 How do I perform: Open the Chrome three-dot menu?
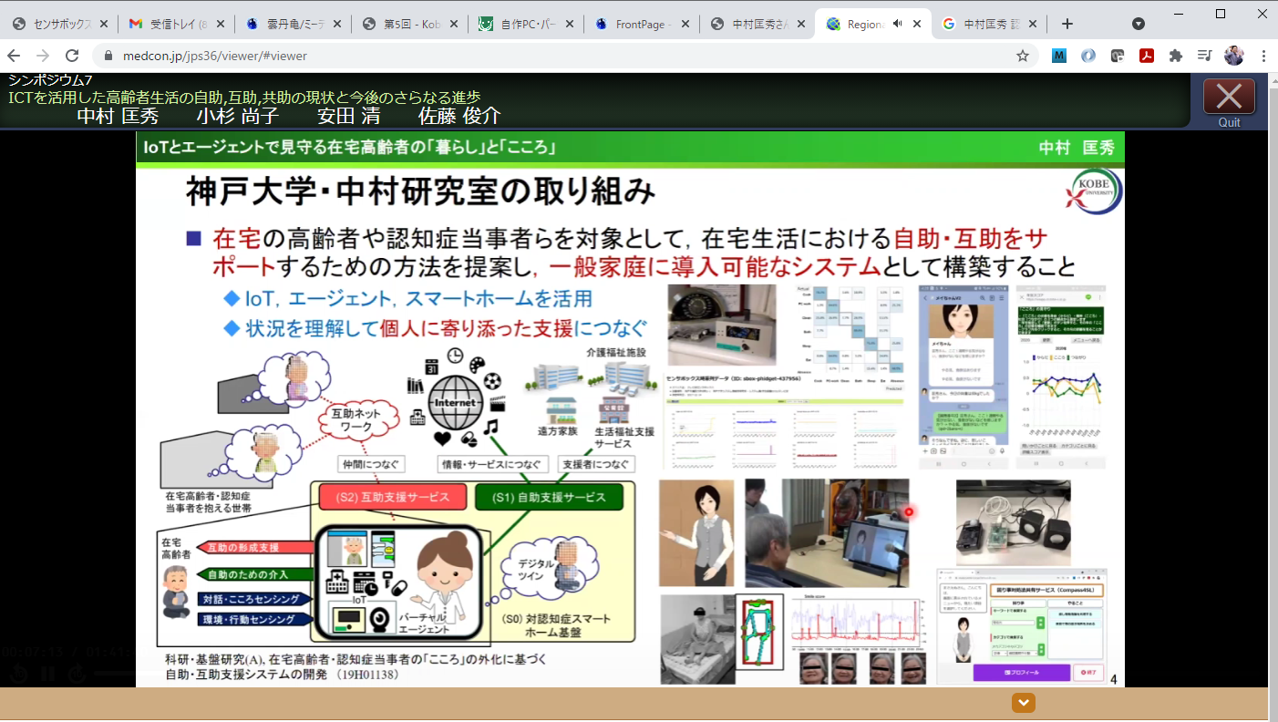tap(1263, 56)
